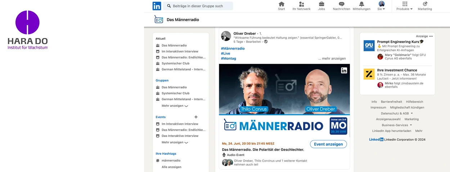Click the Event anzeigen button

328,144
